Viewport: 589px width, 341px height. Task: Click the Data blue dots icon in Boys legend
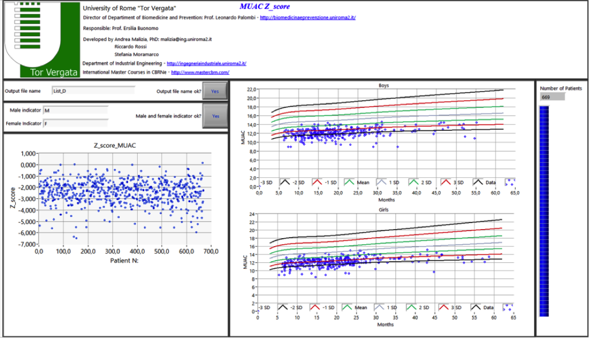click(509, 182)
